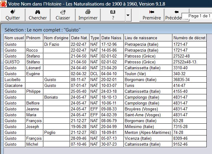The height and width of the screenshot is (154, 212).
Task: Click decree number 36835-34
Action: (x=189, y=79)
